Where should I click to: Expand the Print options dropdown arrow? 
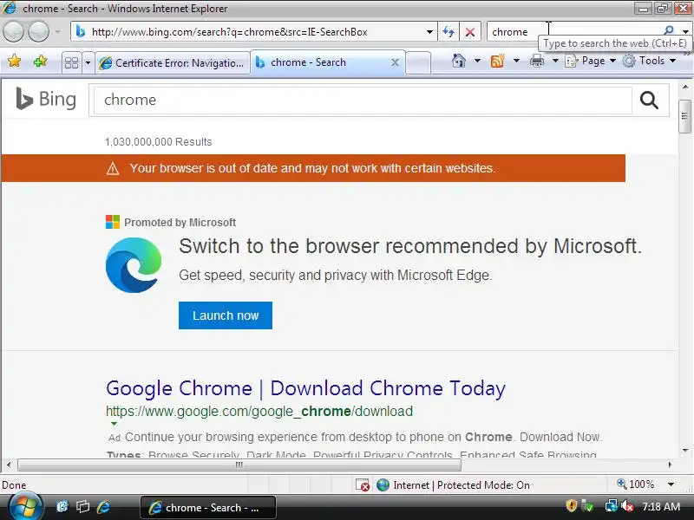coord(555,61)
